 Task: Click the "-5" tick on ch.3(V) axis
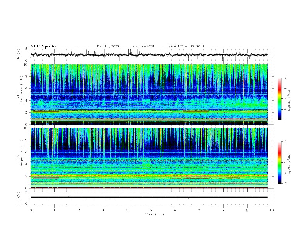(x=26, y=204)
